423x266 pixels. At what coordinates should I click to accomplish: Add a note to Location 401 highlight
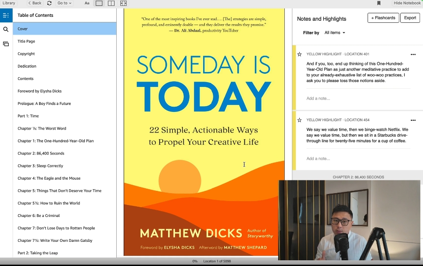(318, 98)
